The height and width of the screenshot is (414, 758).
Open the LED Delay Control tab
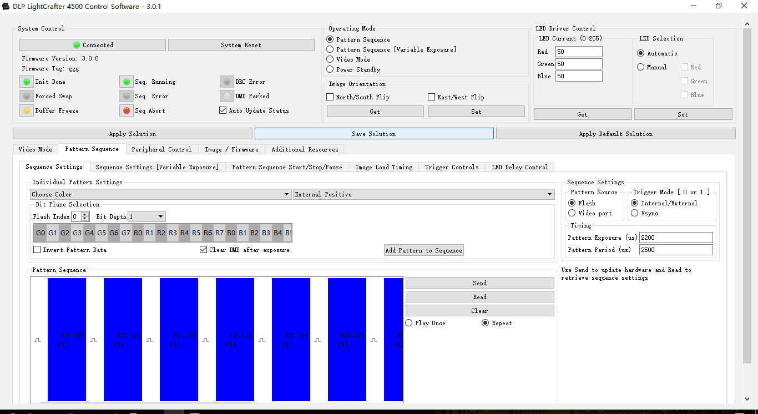pos(519,167)
